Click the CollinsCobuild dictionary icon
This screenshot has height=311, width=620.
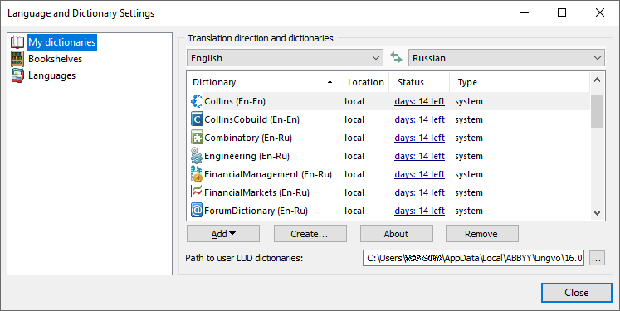click(197, 119)
